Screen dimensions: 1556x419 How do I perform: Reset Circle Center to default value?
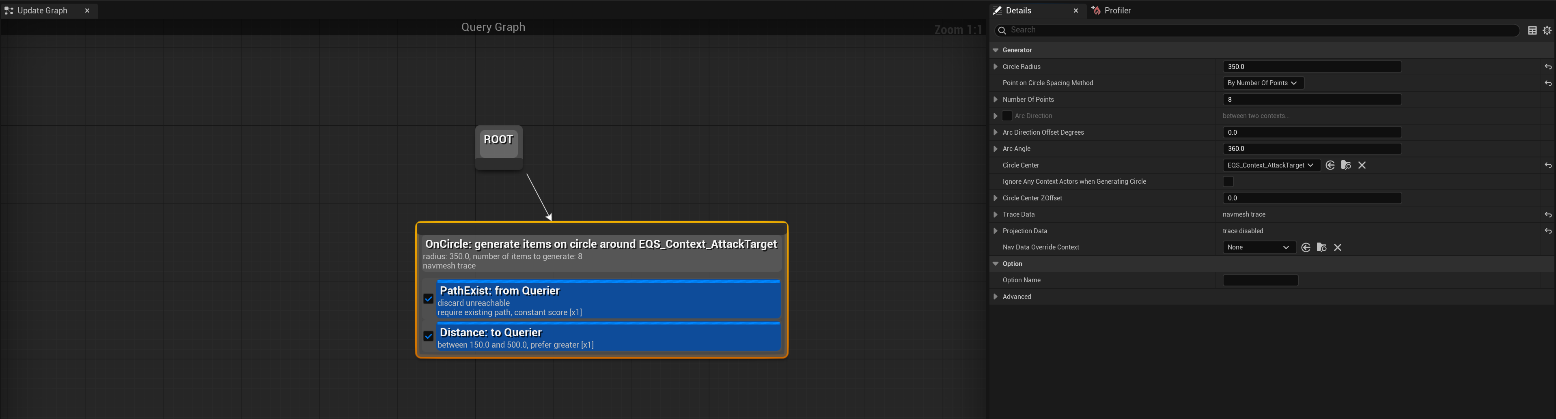pos(1547,165)
